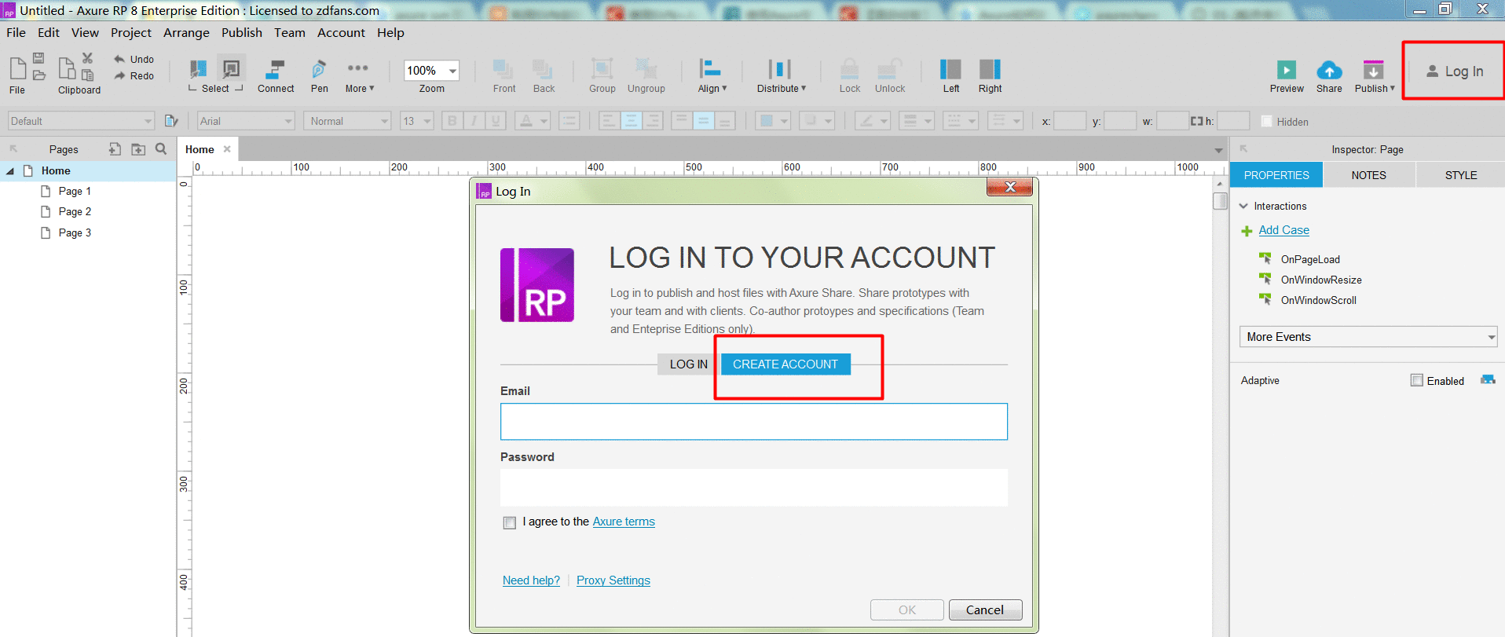This screenshot has width=1505, height=637.
Task: Collapse the Home page tree node
Action: [x=10, y=171]
